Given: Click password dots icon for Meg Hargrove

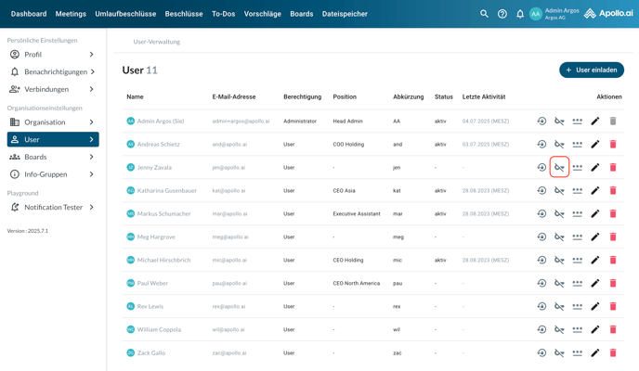Looking at the screenshot, I should 577,237.
